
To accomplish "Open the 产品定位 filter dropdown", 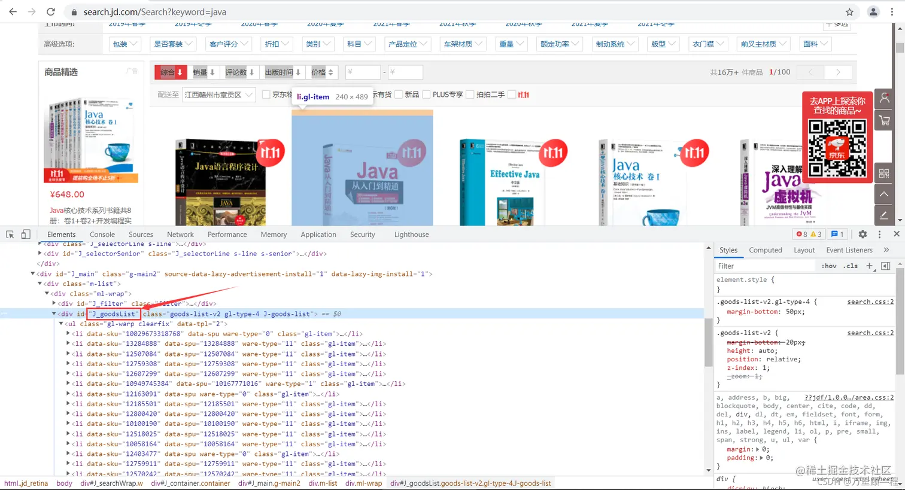I will [407, 44].
